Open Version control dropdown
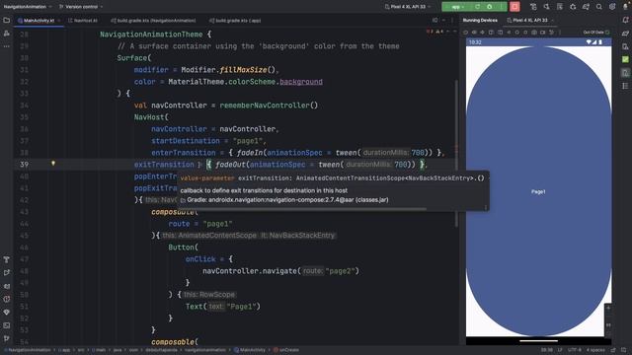The width and height of the screenshot is (632, 355). tap(81, 7)
